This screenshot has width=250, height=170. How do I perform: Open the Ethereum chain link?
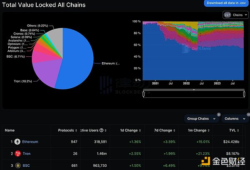point(30,141)
